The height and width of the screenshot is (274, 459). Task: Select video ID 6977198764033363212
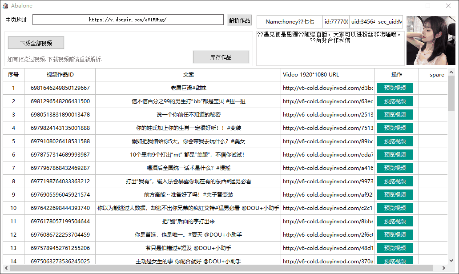[60, 181]
